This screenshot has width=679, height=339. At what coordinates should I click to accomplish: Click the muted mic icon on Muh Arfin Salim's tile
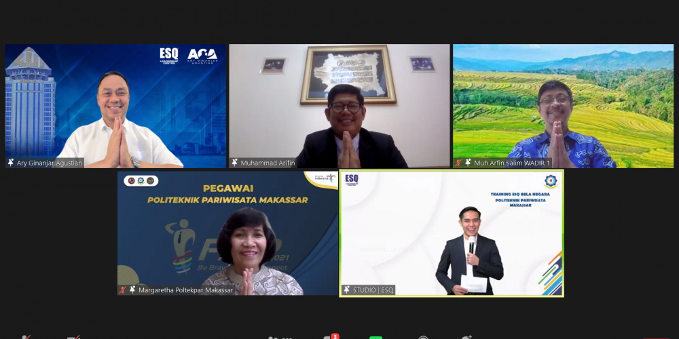[459, 163]
